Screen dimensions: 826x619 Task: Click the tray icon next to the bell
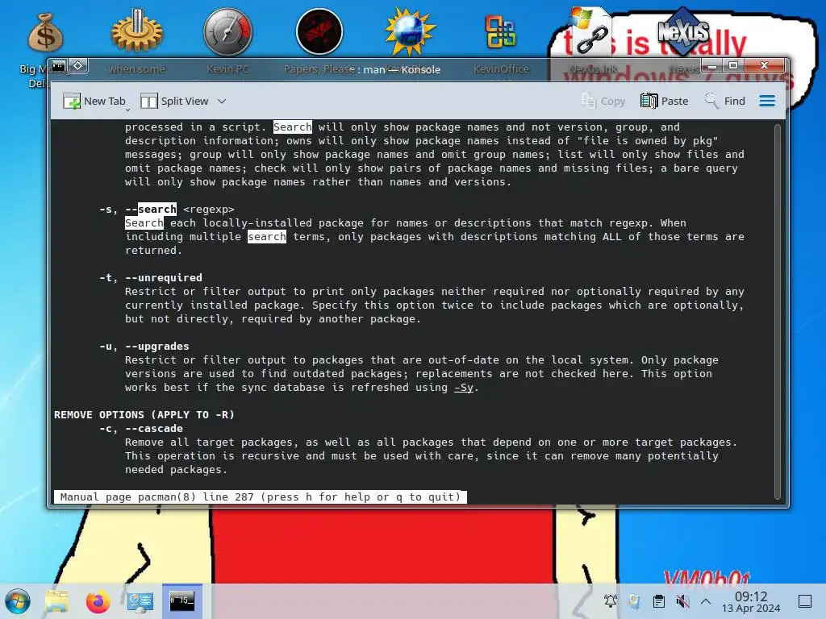coord(634,601)
